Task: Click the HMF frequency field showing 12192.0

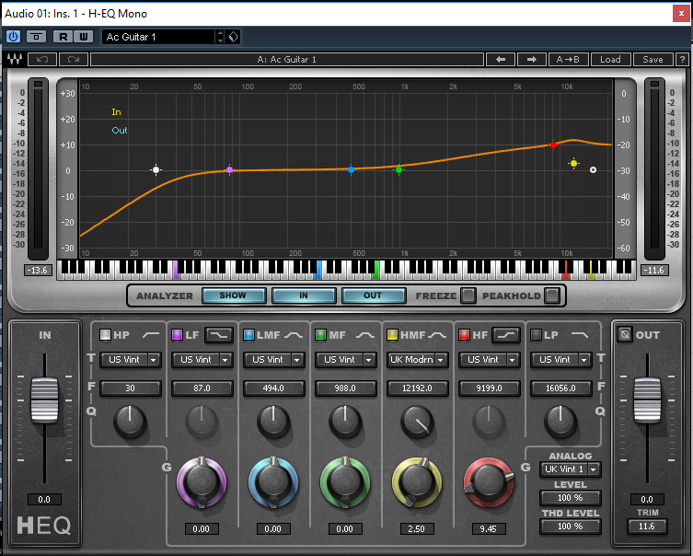Action: (x=417, y=388)
